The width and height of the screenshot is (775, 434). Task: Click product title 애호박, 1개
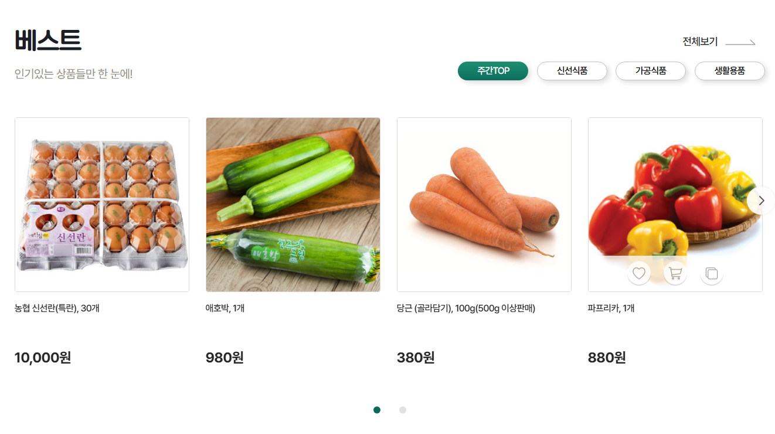(225, 308)
